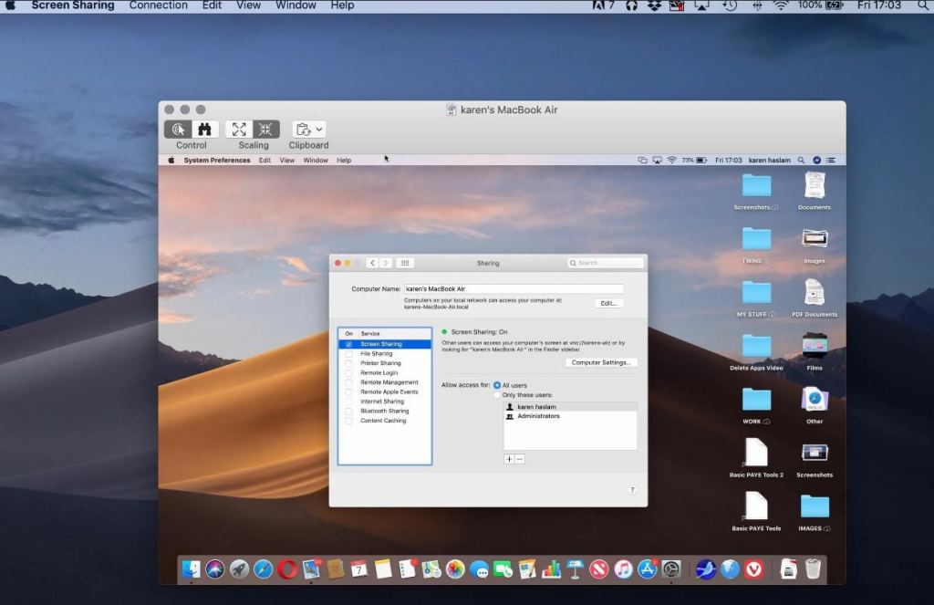The height and width of the screenshot is (605, 934).
Task: Open iTunes in the remote dock
Action: coord(623,569)
